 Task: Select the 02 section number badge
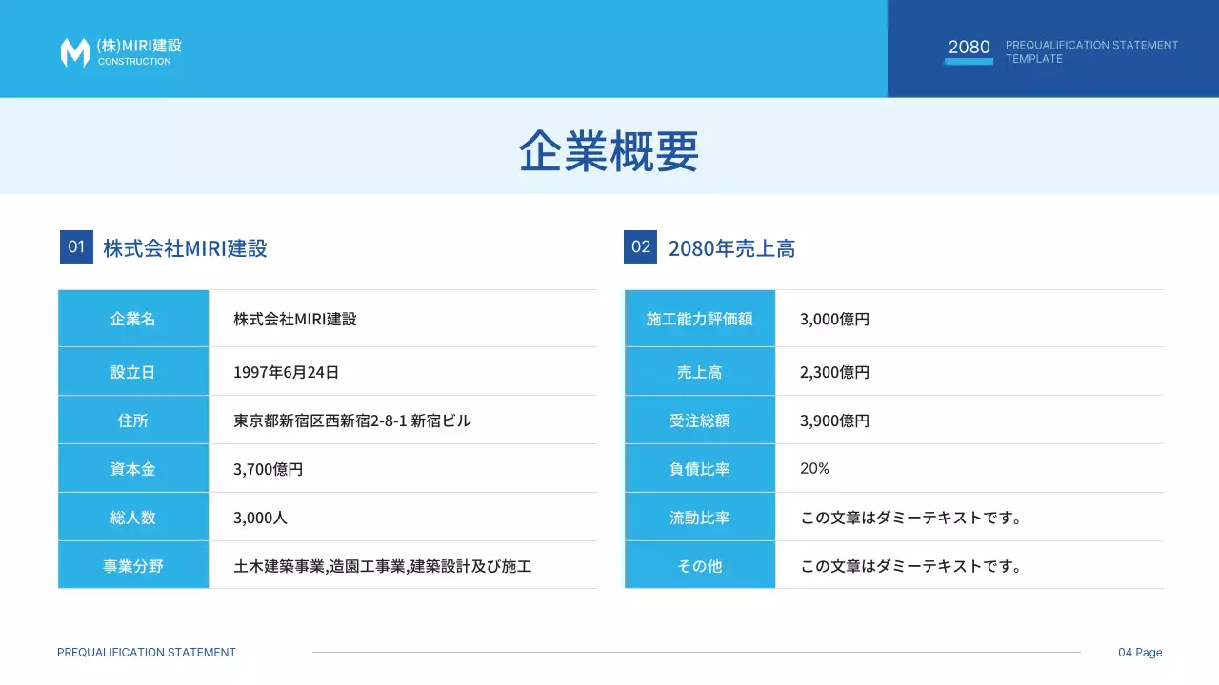point(639,247)
